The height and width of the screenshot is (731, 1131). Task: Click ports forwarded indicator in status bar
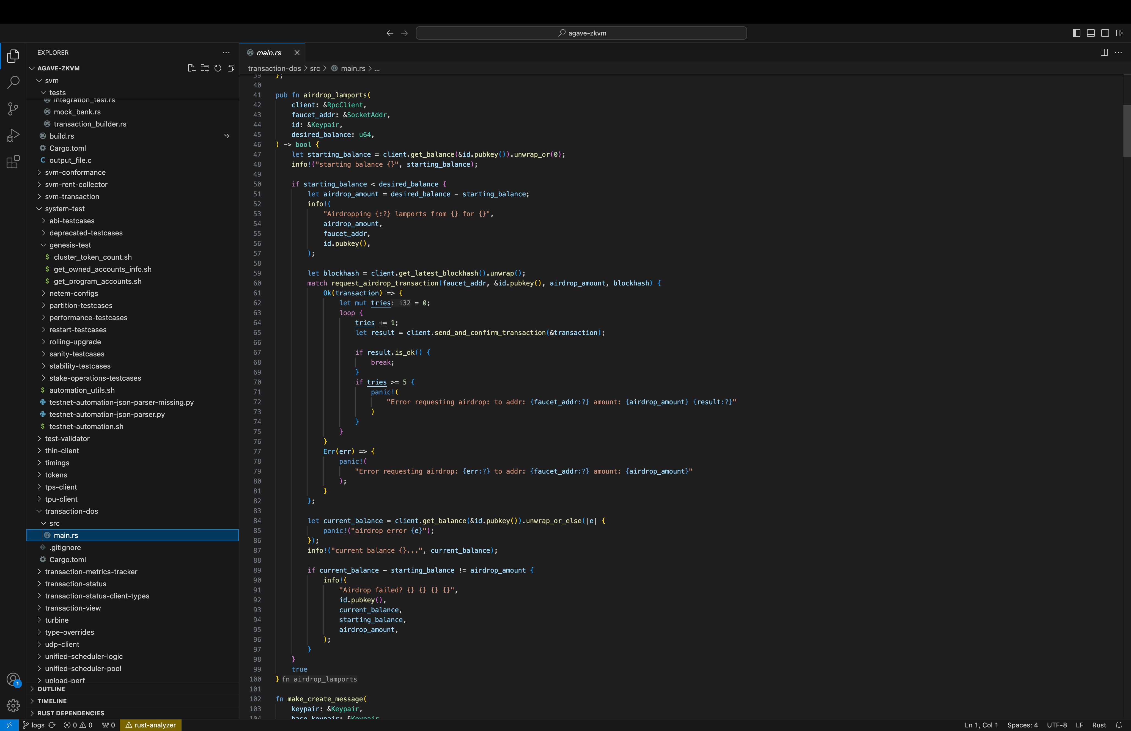click(109, 725)
